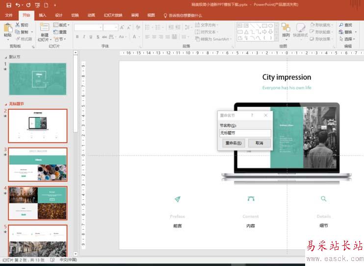Click the Paste clipboard icon
The height and width of the screenshot is (266, 364).
coord(8,28)
